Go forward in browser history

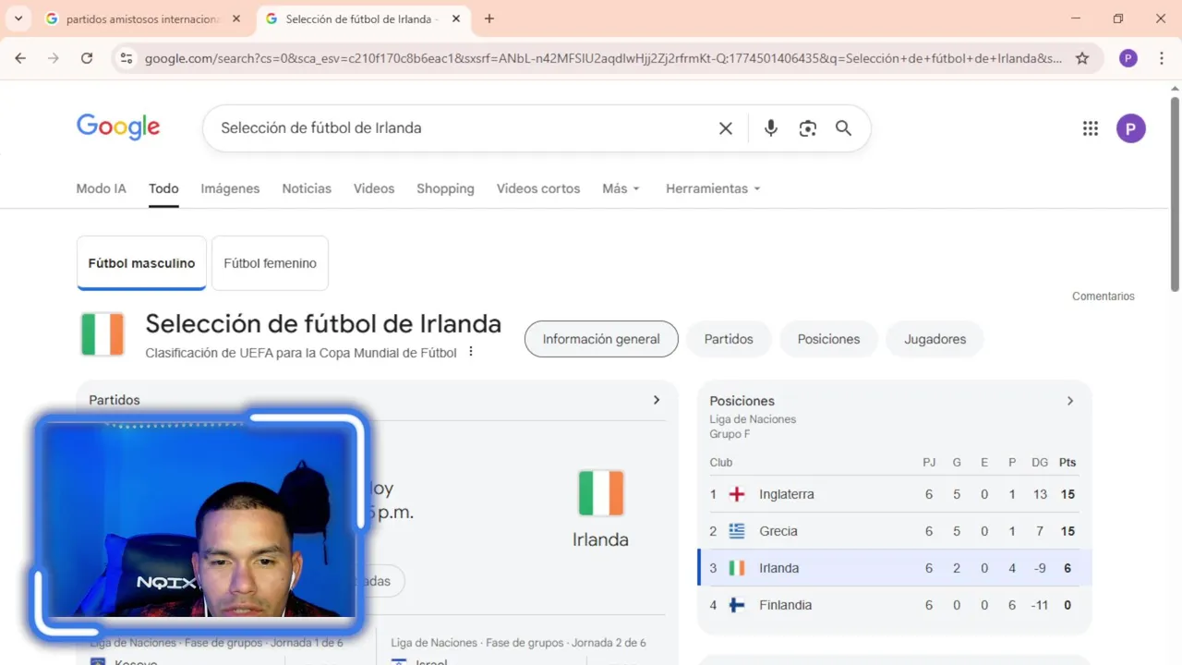pyautogui.click(x=54, y=58)
